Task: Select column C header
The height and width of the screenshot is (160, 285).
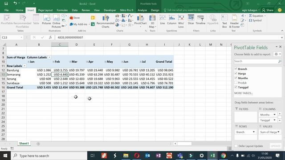Action: click(x=60, y=44)
